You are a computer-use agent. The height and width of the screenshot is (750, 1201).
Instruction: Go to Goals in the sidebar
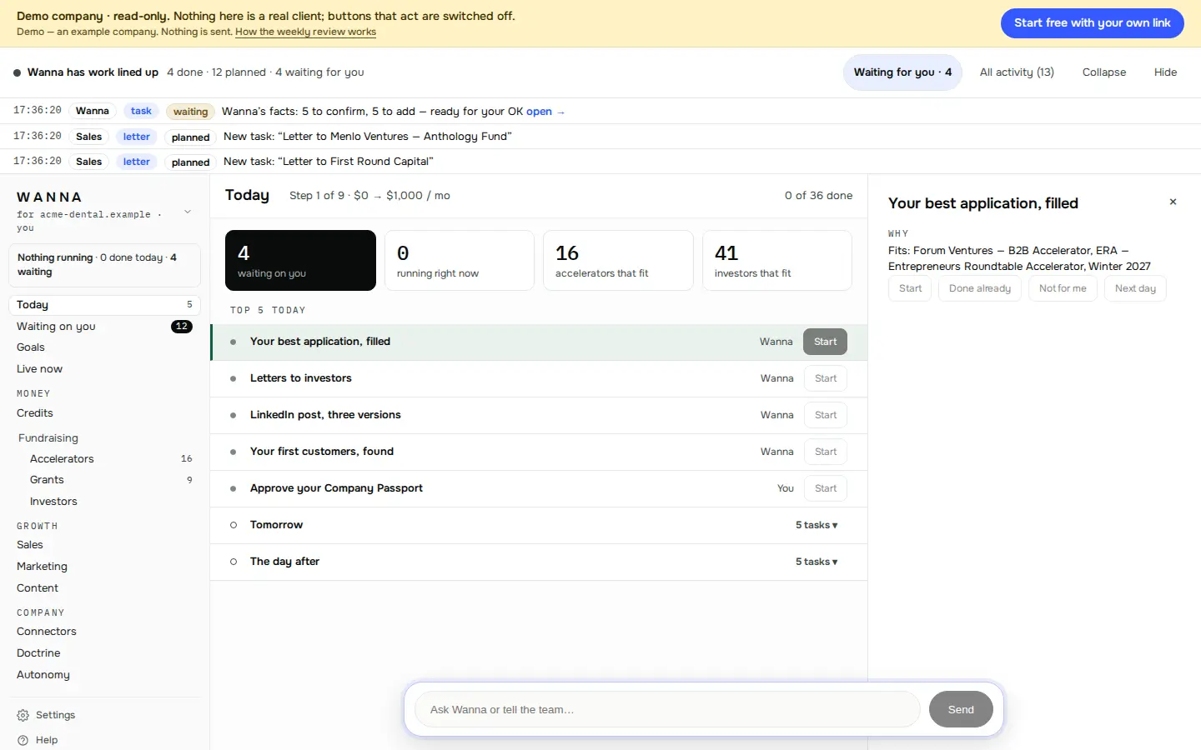click(x=104, y=347)
